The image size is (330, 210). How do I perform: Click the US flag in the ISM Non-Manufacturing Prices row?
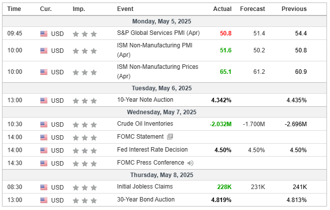44,72
